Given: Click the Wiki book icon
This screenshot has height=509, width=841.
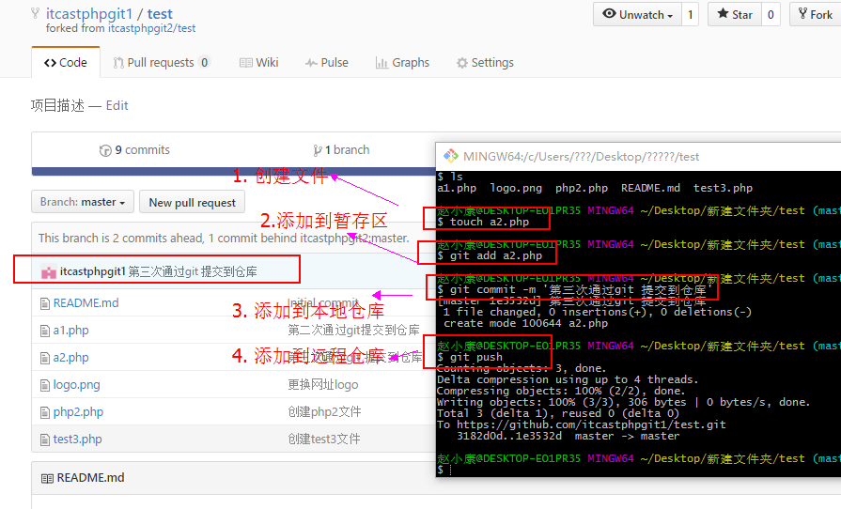Looking at the screenshot, I should pyautogui.click(x=245, y=63).
